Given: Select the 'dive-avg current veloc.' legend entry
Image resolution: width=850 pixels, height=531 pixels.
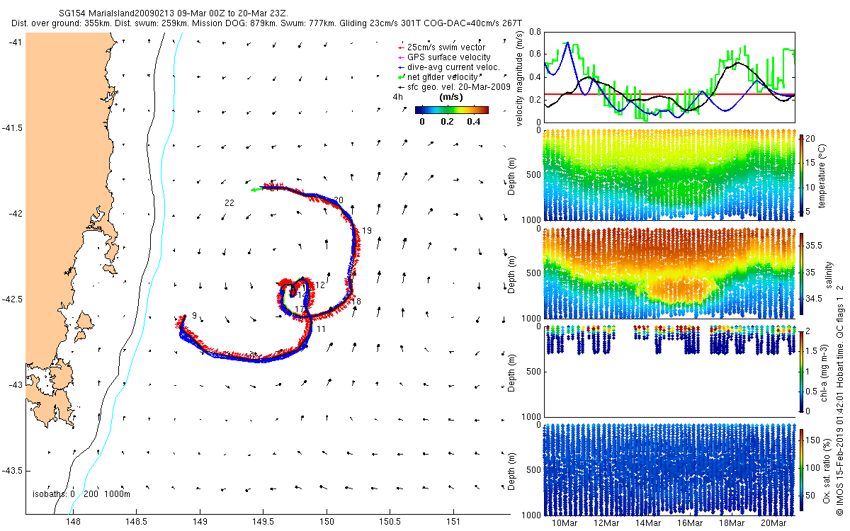Looking at the screenshot, I should pos(450,67).
